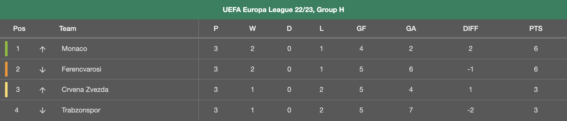
Task: Click the Pos column header
Action: [19, 29]
